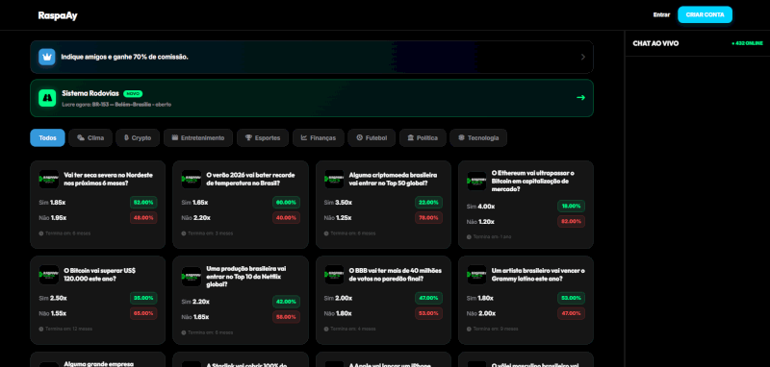This screenshot has width=770, height=367.
Task: Open the Nordeste severe drought question
Action: coord(109,179)
